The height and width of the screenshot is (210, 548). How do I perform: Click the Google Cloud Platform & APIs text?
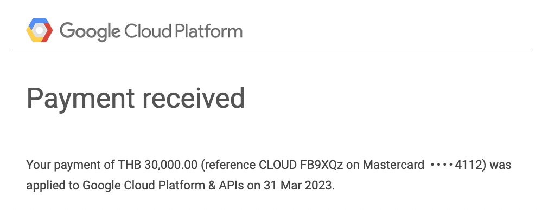pyautogui.click(x=163, y=186)
